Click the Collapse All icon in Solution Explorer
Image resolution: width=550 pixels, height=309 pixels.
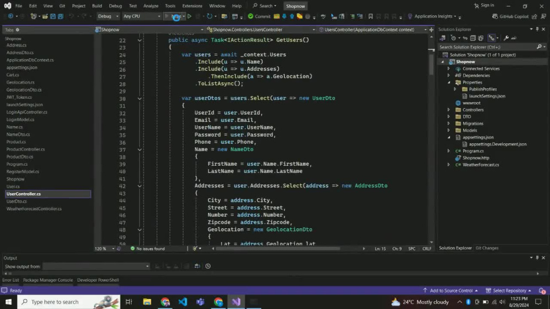(x=473, y=38)
